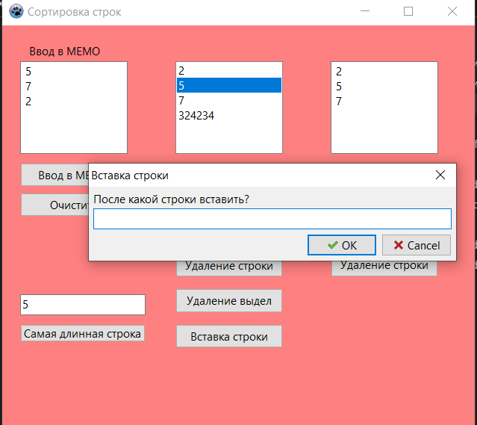This screenshot has height=425, width=477.
Task: Select item 7 in the middle list
Action: (x=229, y=100)
